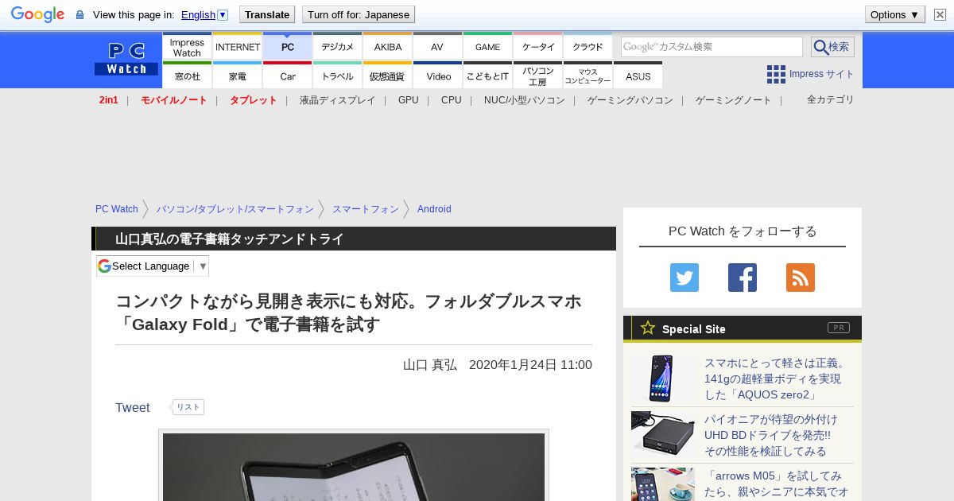954x501 pixels.
Task: Click the Pioneer UHD BD drive thumbnail
Action: pos(663,435)
